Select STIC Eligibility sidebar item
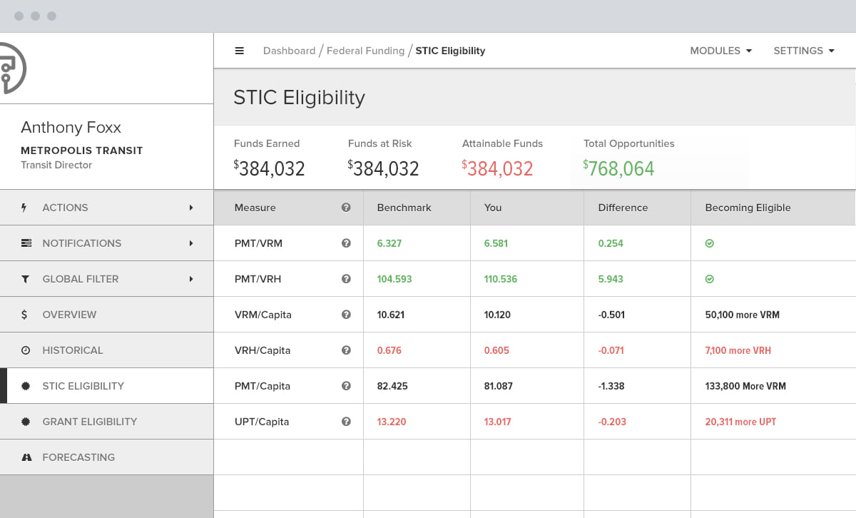Viewport: 856px width, 518px height. pyautogui.click(x=107, y=386)
